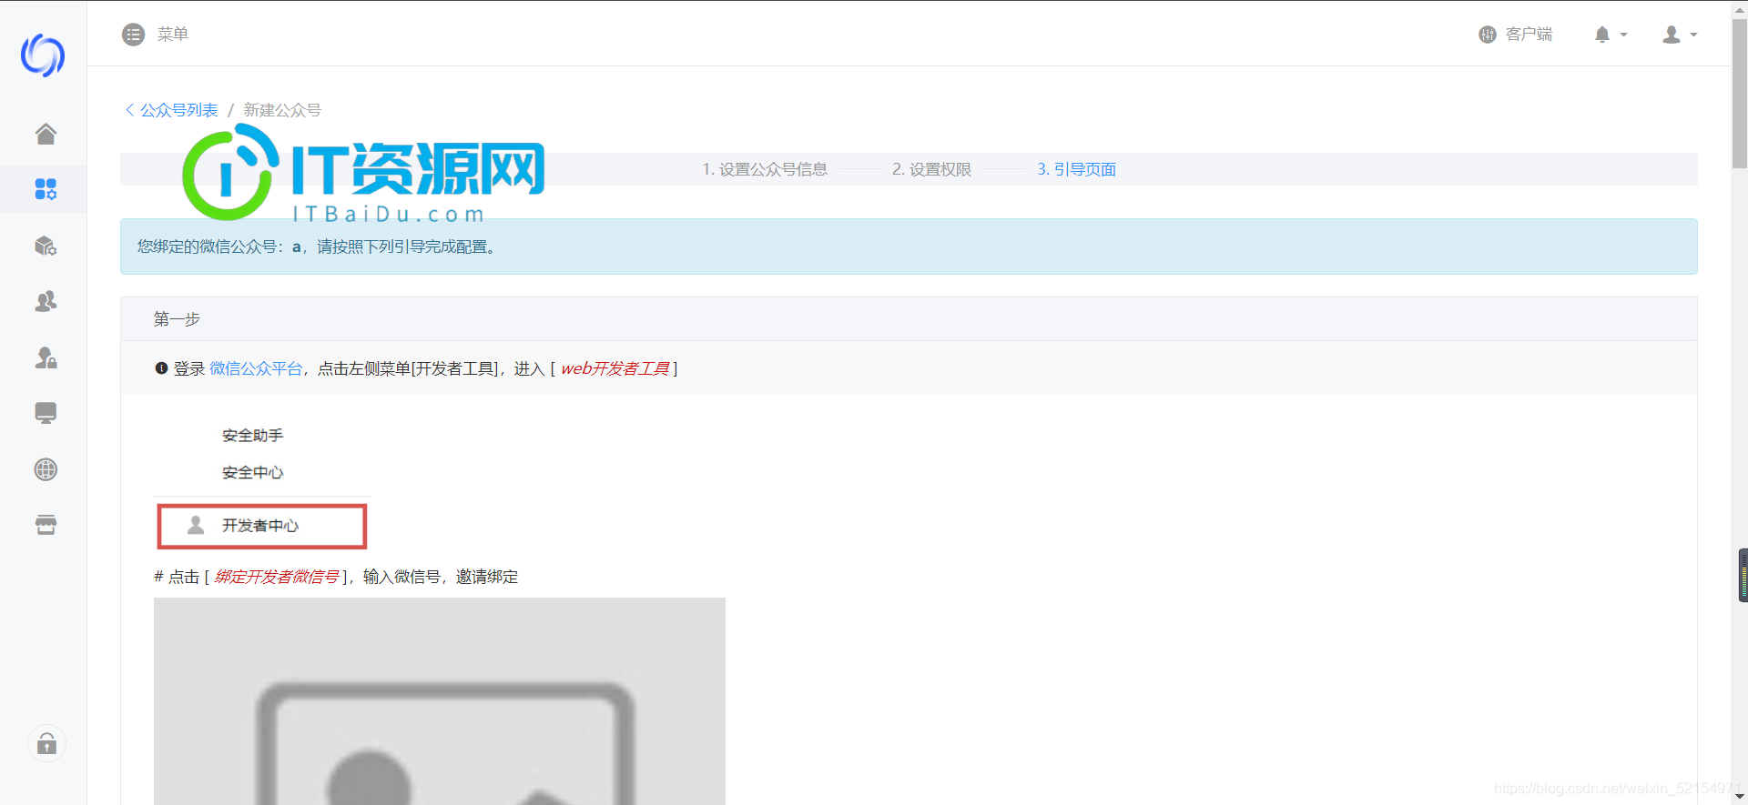
Task: Click the red 绑定开发者微信号 text
Action: pyautogui.click(x=276, y=577)
